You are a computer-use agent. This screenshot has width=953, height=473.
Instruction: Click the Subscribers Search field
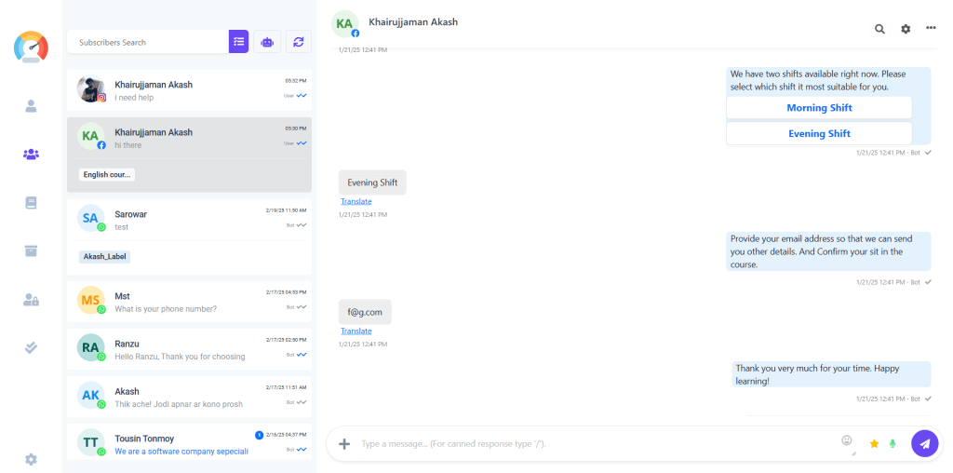point(147,42)
